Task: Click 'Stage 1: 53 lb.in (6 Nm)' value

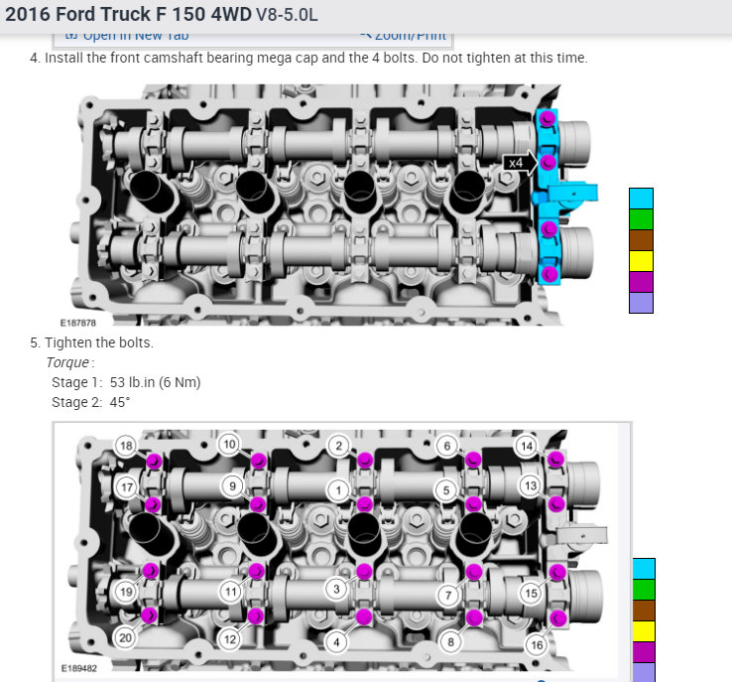Action: pos(126,382)
